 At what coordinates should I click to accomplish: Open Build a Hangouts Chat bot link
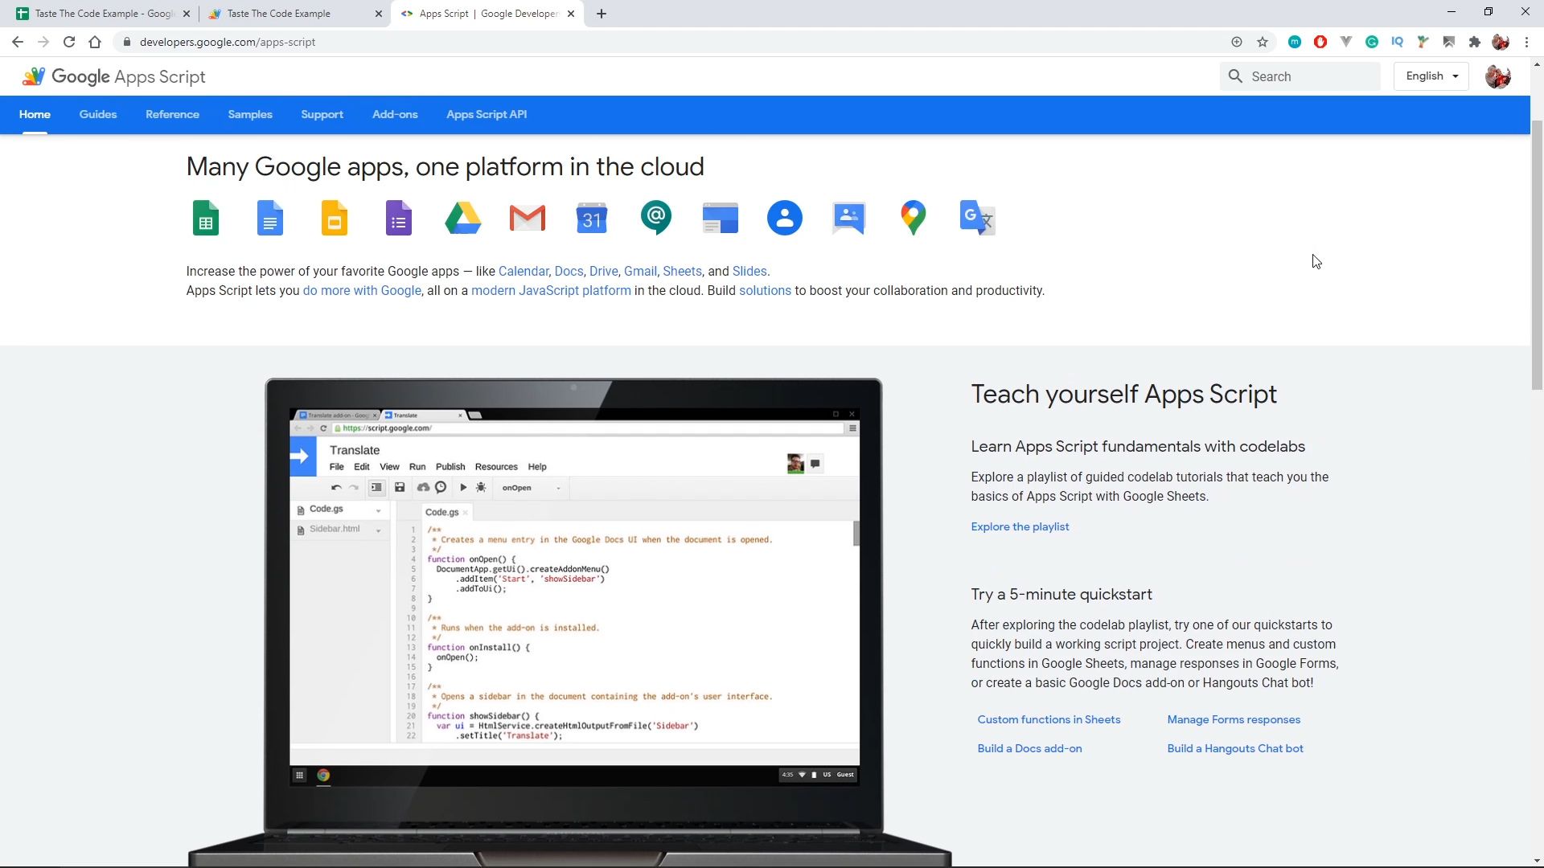click(1235, 748)
